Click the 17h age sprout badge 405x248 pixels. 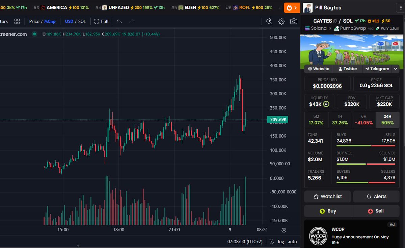coord(360,21)
